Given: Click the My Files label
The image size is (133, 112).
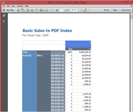Looking at the screenshot, I should pyautogui.click(x=10, y=10).
